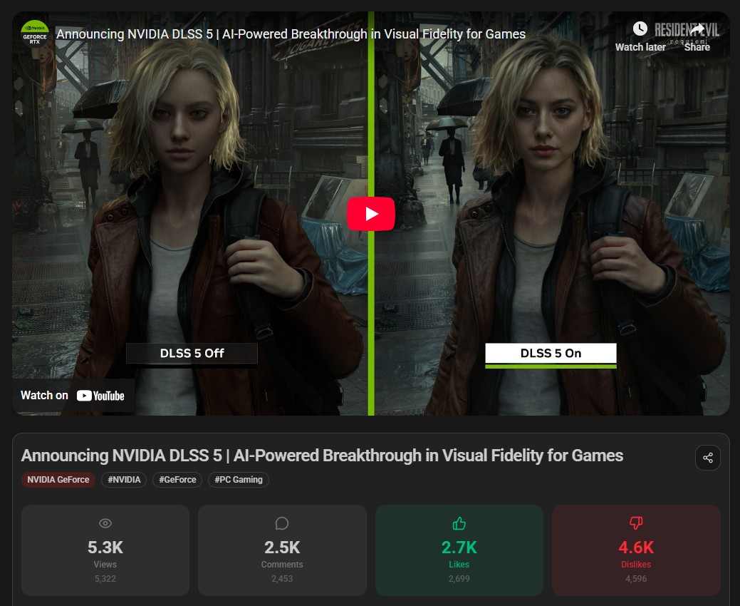This screenshot has width=740, height=606.
Task: Open the GeForce RTX channel avatar
Action: 35,34
